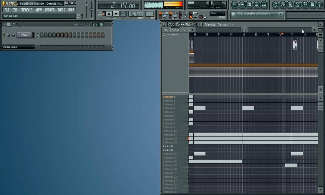Open the Line snap dropdown
325x195 pixels.
click(218, 13)
